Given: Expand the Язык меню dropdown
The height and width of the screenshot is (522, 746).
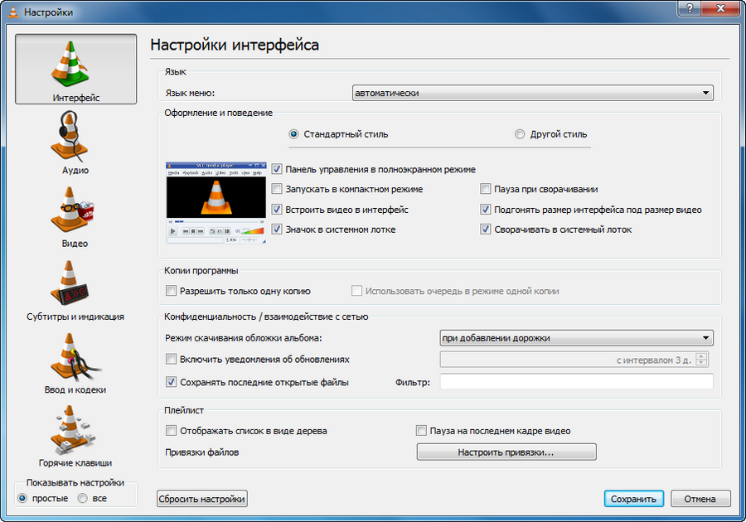Looking at the screenshot, I should (x=532, y=93).
